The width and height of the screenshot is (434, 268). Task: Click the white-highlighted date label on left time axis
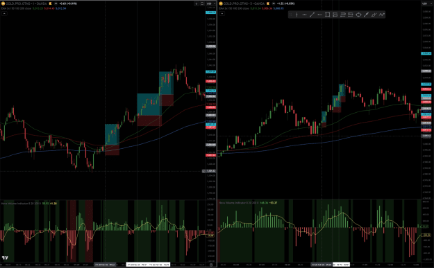point(149,265)
